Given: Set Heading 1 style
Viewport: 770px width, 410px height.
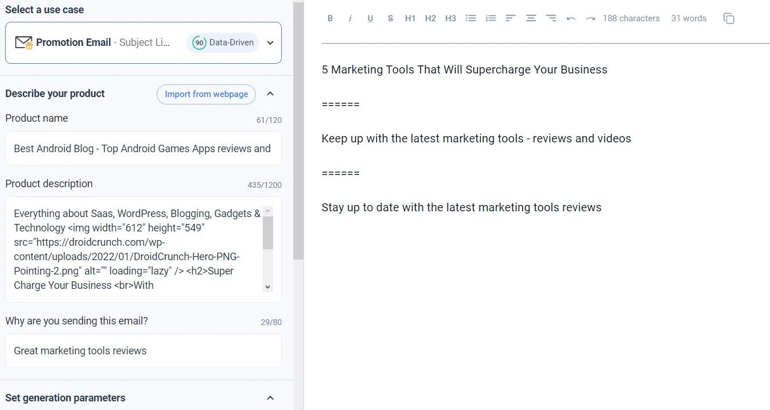Looking at the screenshot, I should coord(410,18).
